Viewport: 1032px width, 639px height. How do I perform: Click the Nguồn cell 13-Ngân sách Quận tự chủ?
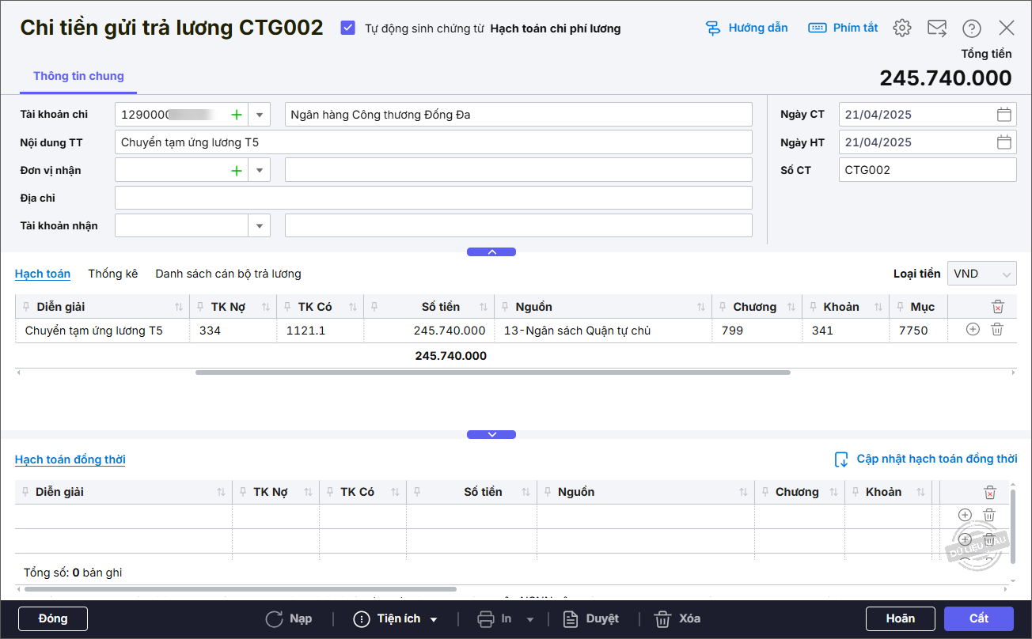pyautogui.click(x=603, y=331)
